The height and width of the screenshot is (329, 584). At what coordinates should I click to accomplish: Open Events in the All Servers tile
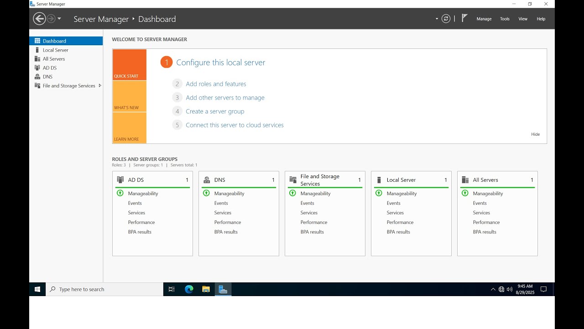pyautogui.click(x=480, y=203)
